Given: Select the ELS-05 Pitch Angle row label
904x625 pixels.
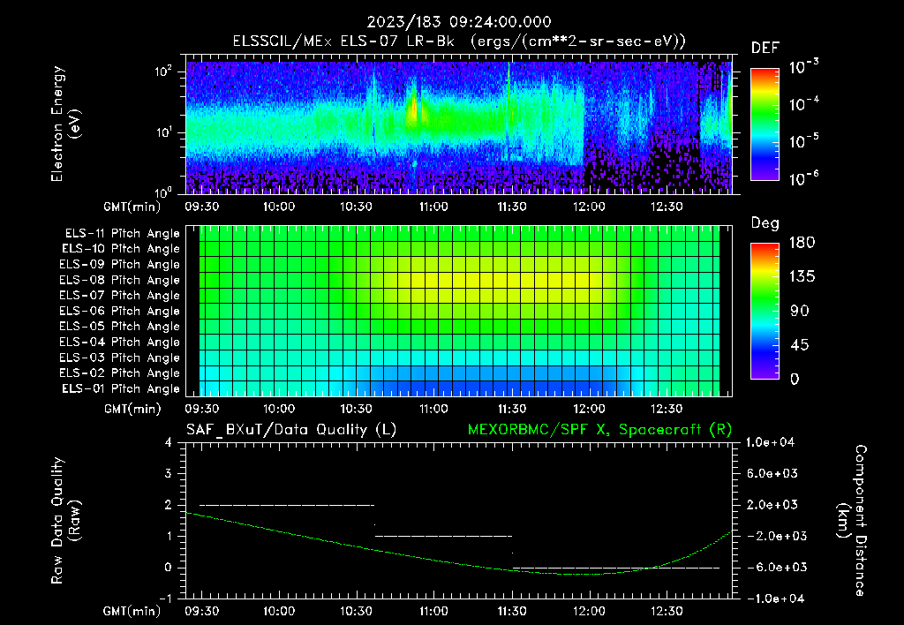Looking at the screenshot, I should point(120,327).
